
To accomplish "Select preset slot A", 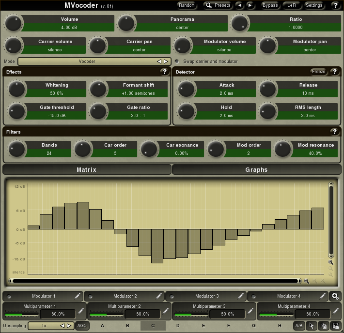I will point(102,326).
